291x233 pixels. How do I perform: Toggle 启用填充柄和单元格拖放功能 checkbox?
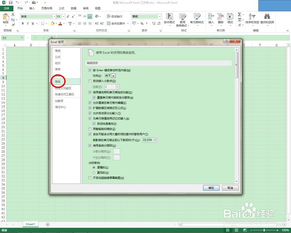pos(90,92)
